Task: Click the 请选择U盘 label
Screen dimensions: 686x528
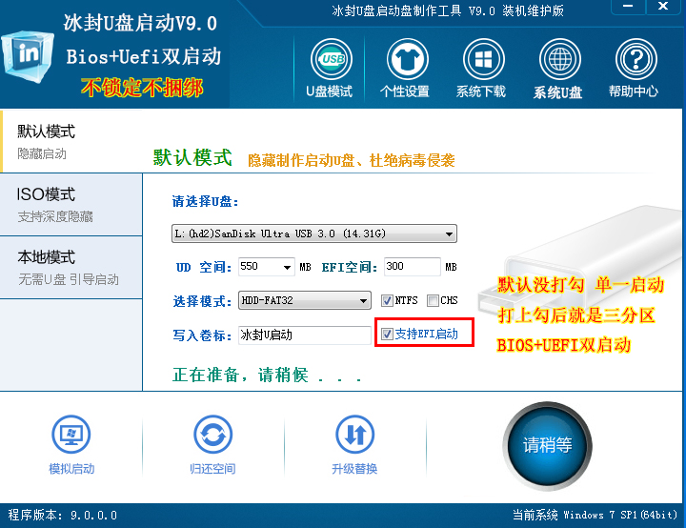Action: (x=205, y=201)
